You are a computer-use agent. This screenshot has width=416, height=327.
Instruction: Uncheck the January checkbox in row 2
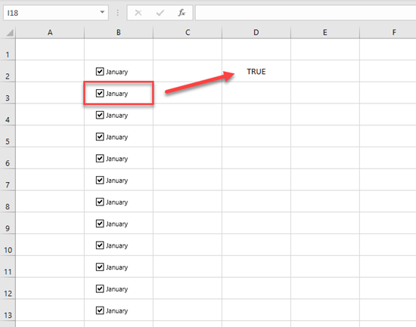click(x=100, y=71)
